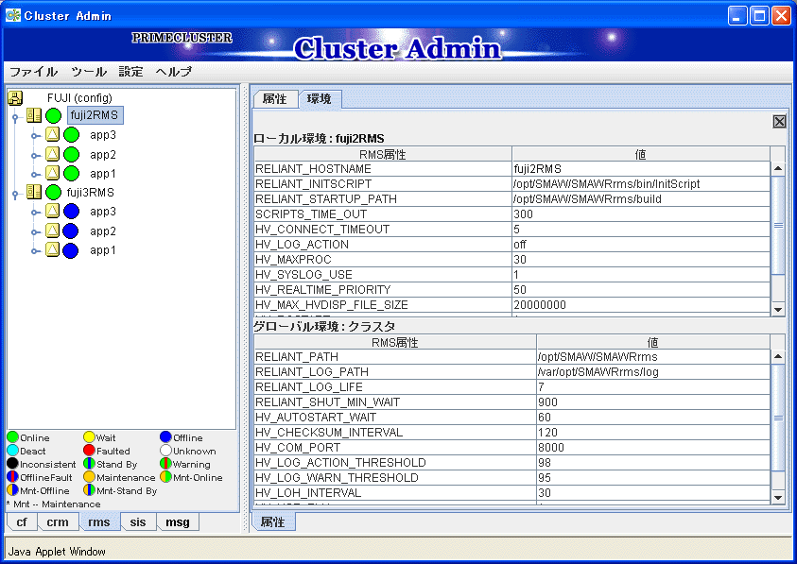Click the app3 application icon under fuji2RMS
Viewport: 797px width, 564px height.
click(52, 135)
